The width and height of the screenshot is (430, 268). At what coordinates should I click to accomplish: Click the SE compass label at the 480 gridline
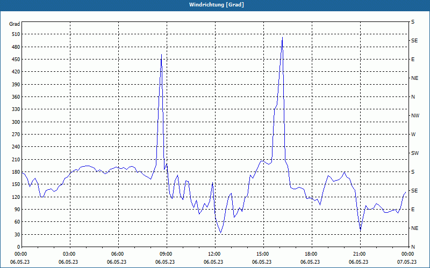tap(414, 41)
